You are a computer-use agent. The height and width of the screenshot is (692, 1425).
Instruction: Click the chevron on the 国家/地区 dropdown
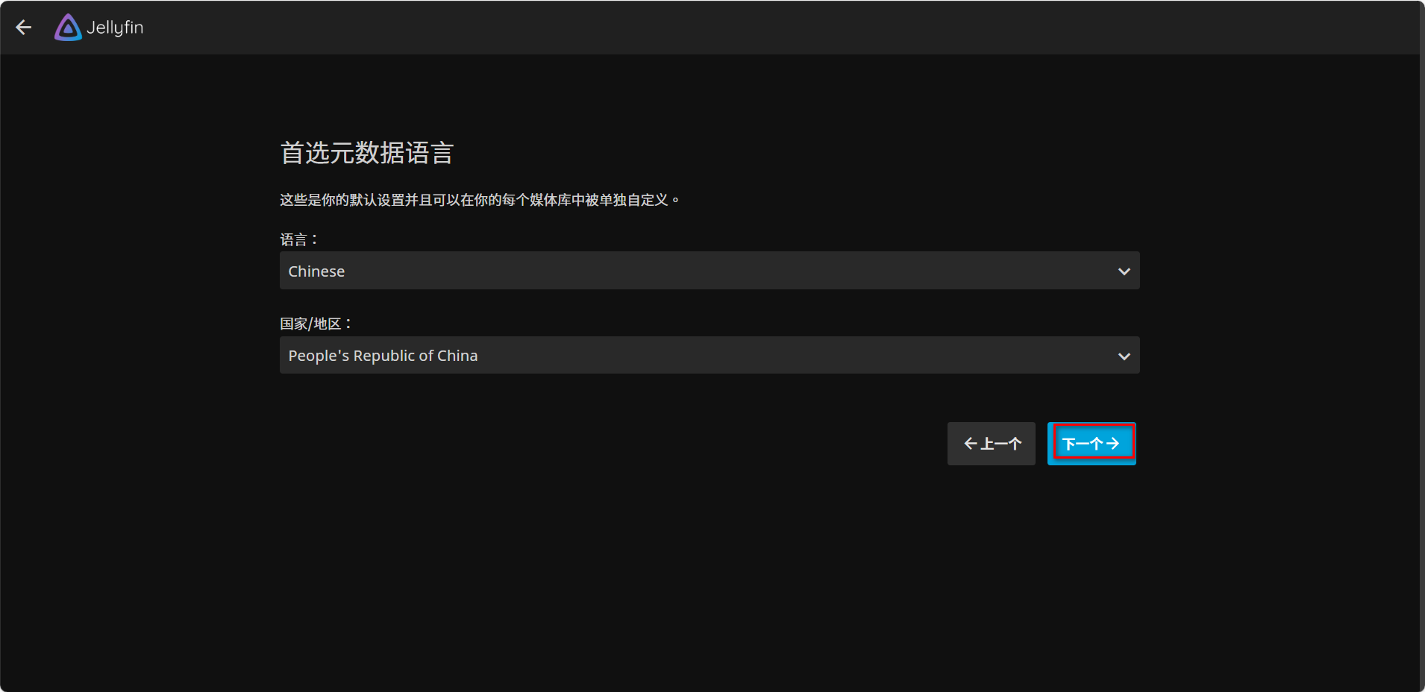(x=1124, y=356)
